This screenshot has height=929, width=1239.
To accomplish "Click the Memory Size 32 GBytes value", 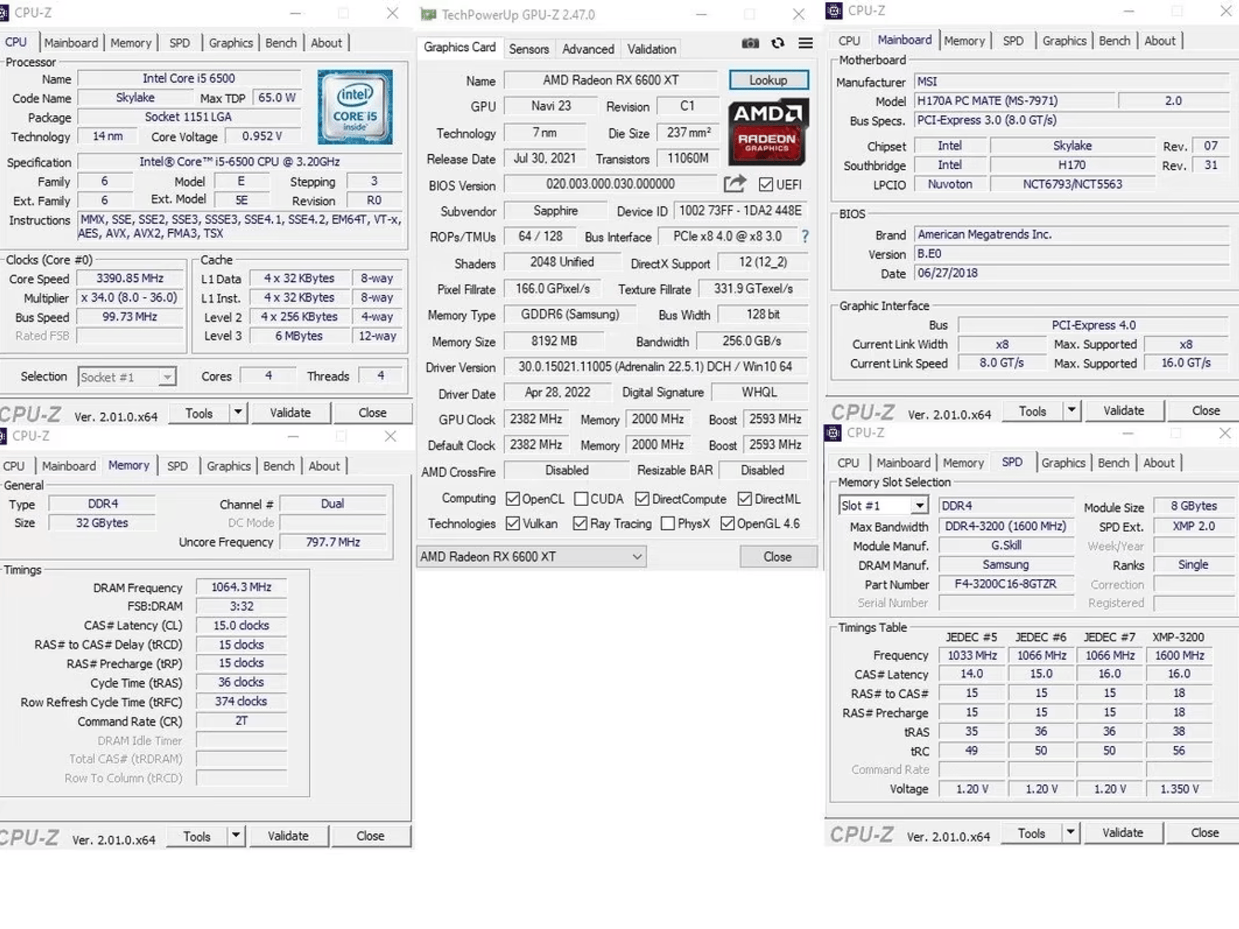I will tap(102, 523).
